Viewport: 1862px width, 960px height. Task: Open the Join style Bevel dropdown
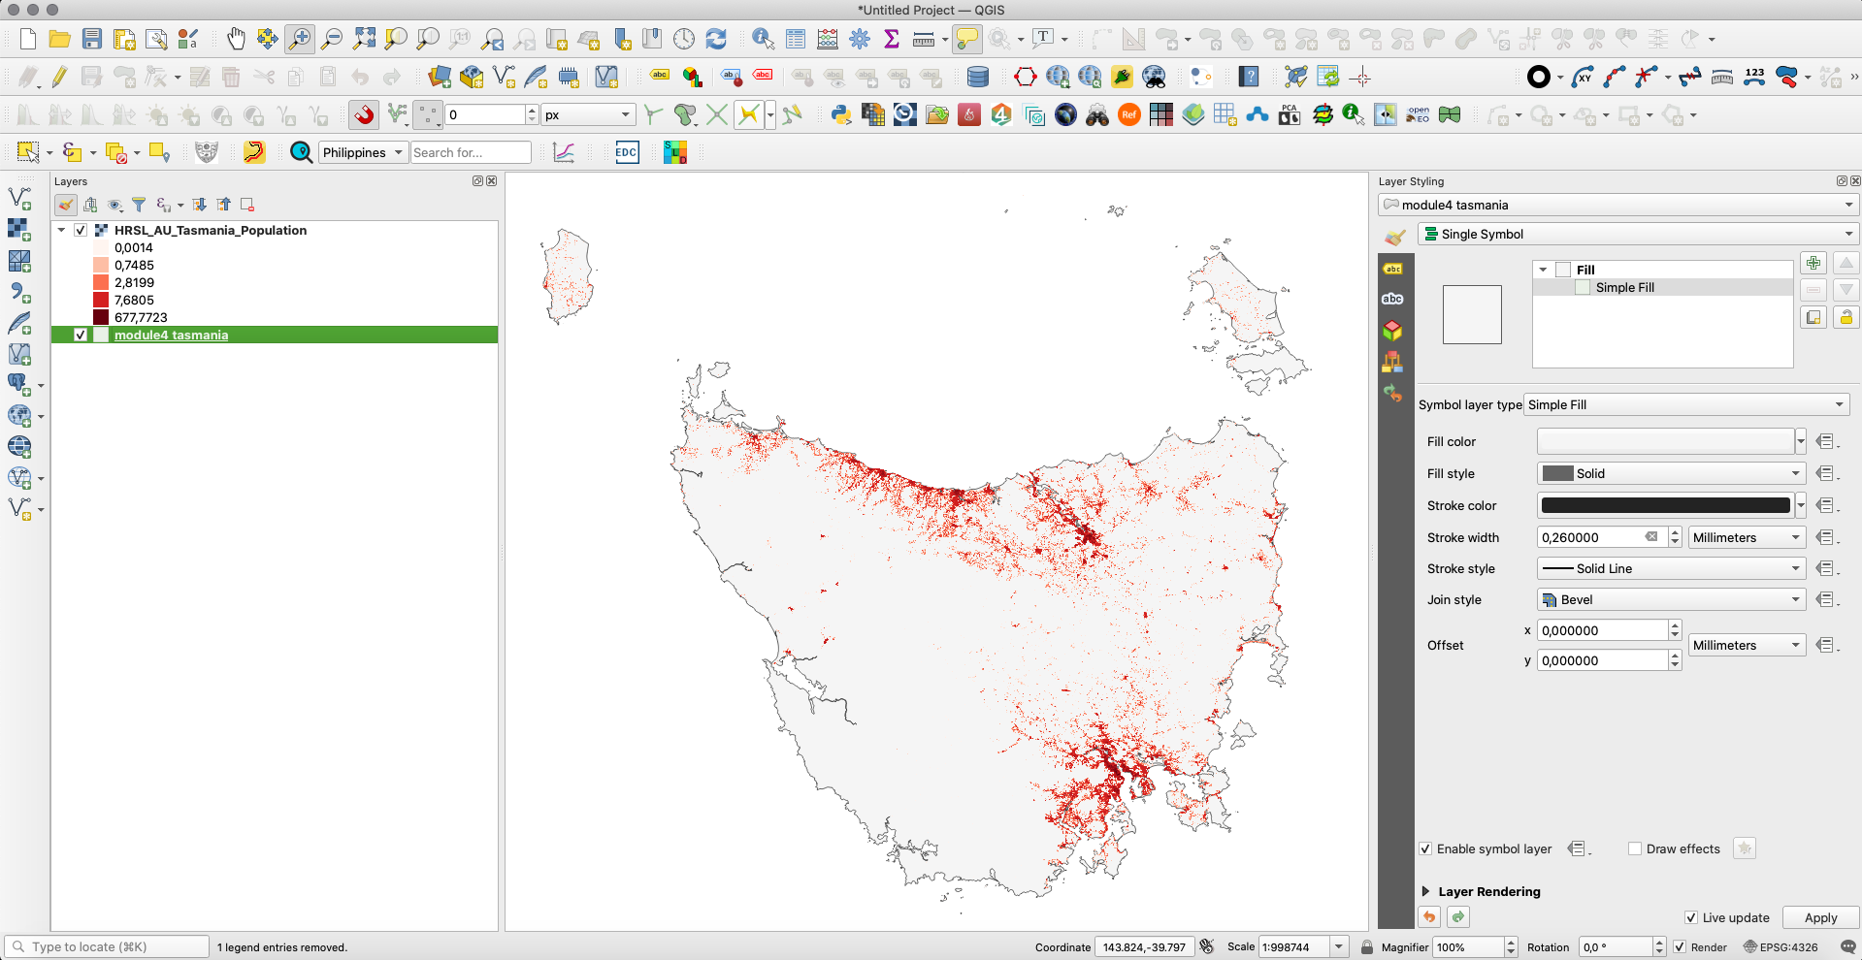click(x=1672, y=599)
